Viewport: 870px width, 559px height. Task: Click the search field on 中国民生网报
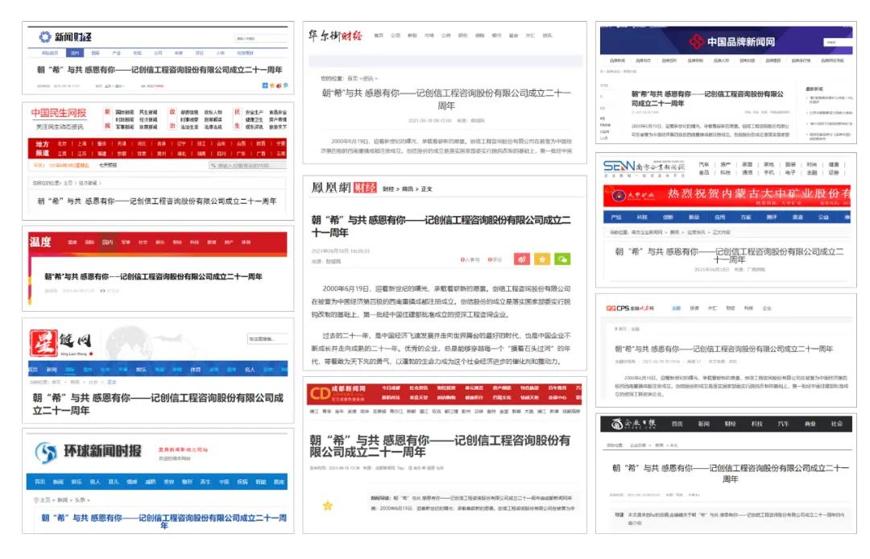[x=246, y=166]
